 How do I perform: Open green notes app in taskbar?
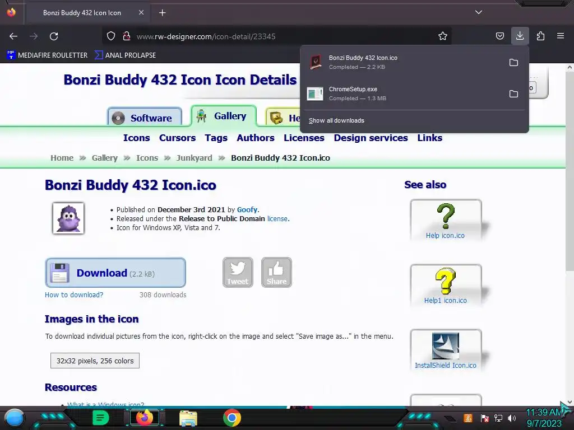pyautogui.click(x=100, y=418)
